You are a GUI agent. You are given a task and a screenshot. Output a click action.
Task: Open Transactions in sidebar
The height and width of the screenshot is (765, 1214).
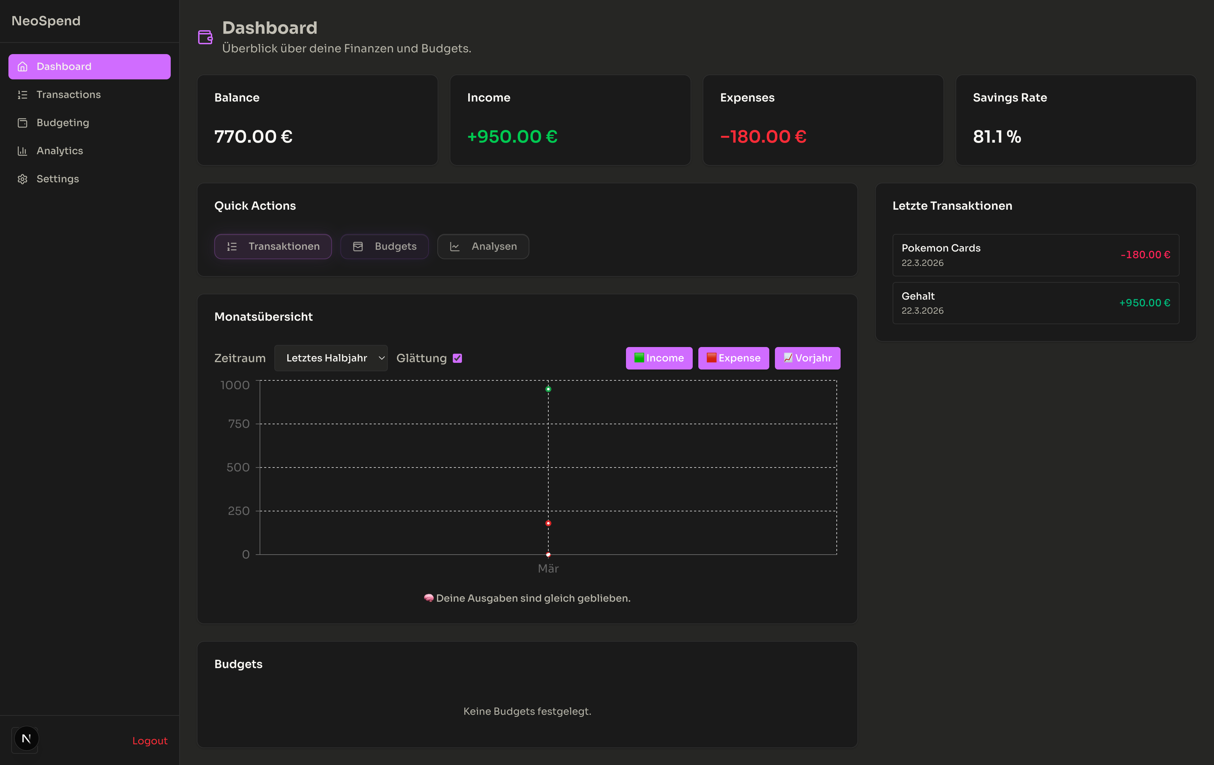pos(89,95)
